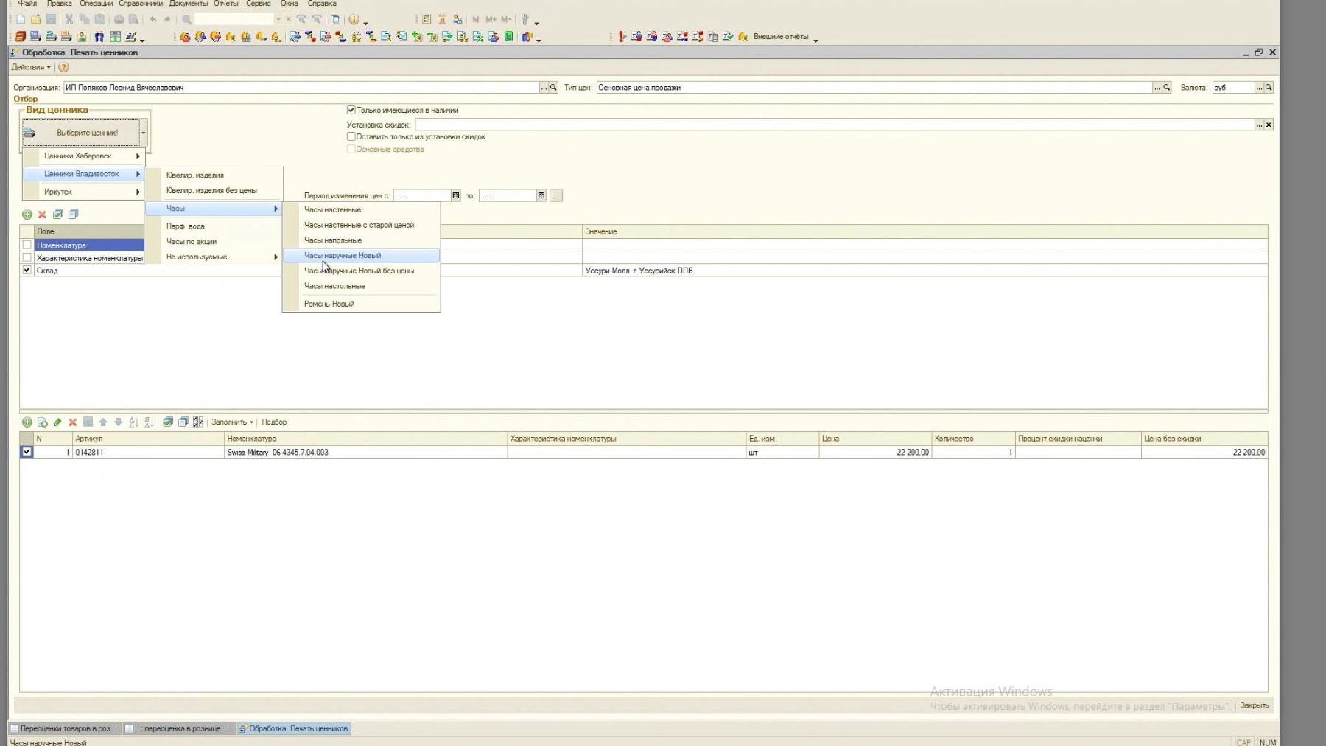Open Тип цен selection ellipsis button
This screenshot has width=1326, height=746.
tap(1157, 88)
